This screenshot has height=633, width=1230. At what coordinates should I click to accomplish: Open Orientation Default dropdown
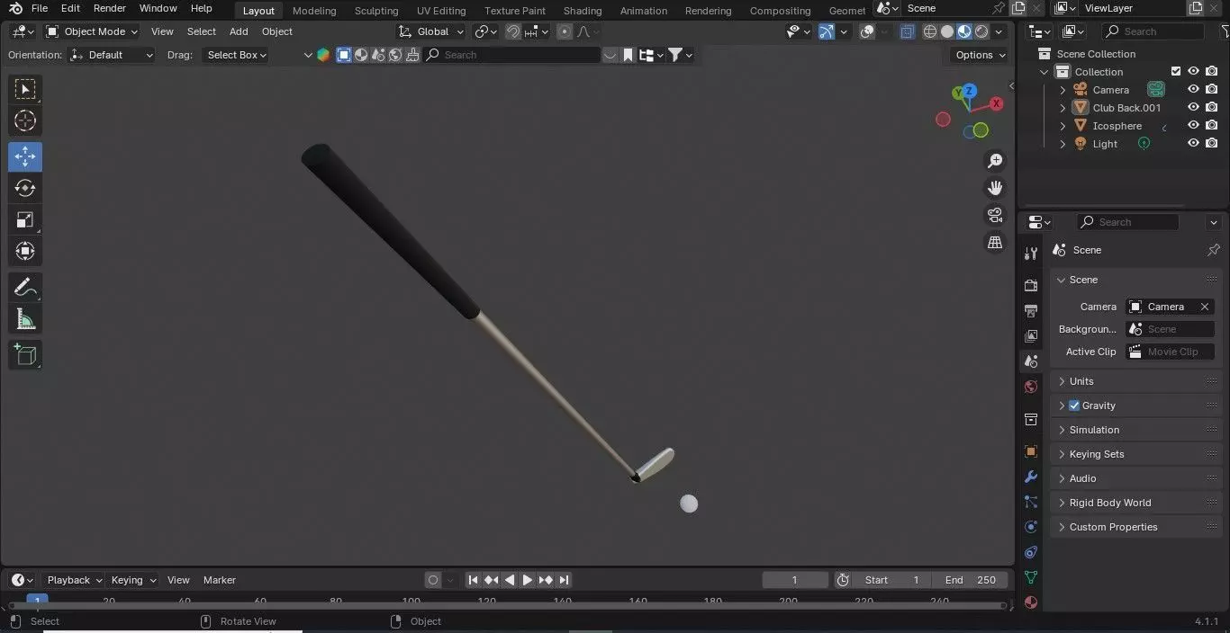(x=113, y=55)
